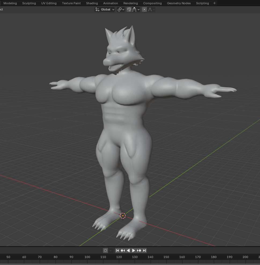Toggle auto keying record button
Viewport: 260px width, 265px height.
point(105,251)
